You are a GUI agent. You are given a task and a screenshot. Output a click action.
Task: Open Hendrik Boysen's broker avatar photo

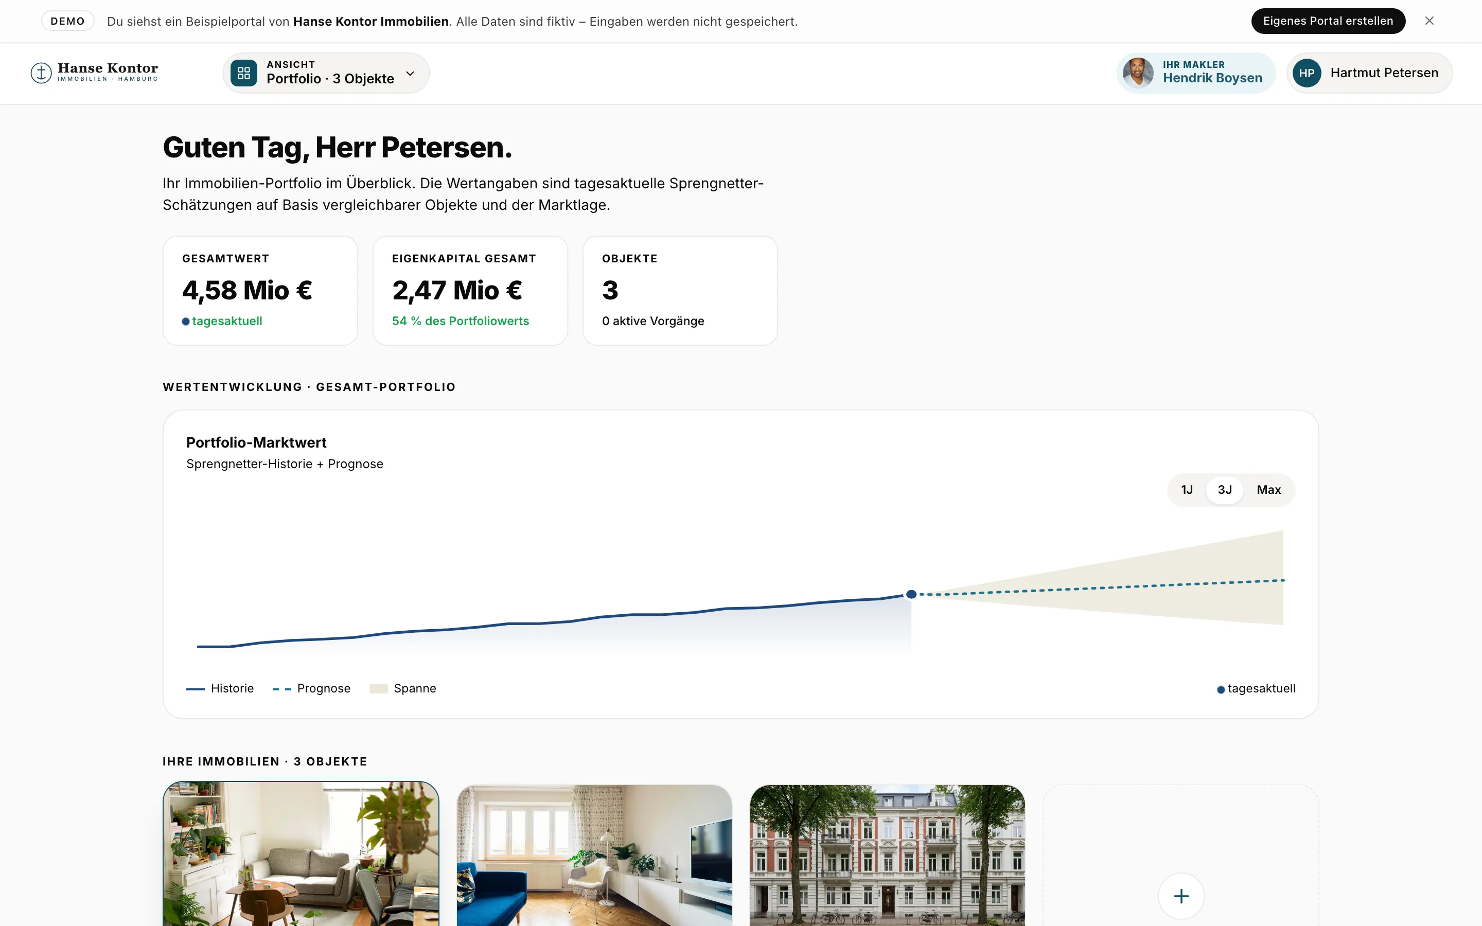(1138, 73)
